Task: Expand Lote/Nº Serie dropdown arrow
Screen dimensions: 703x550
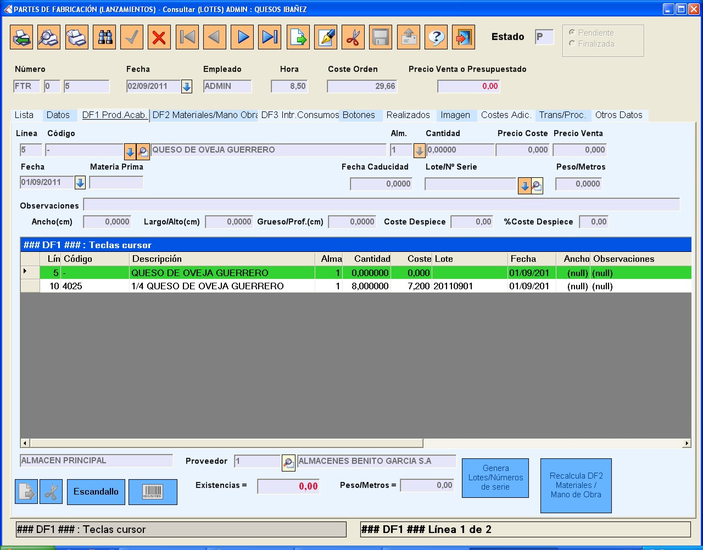Action: pos(525,186)
